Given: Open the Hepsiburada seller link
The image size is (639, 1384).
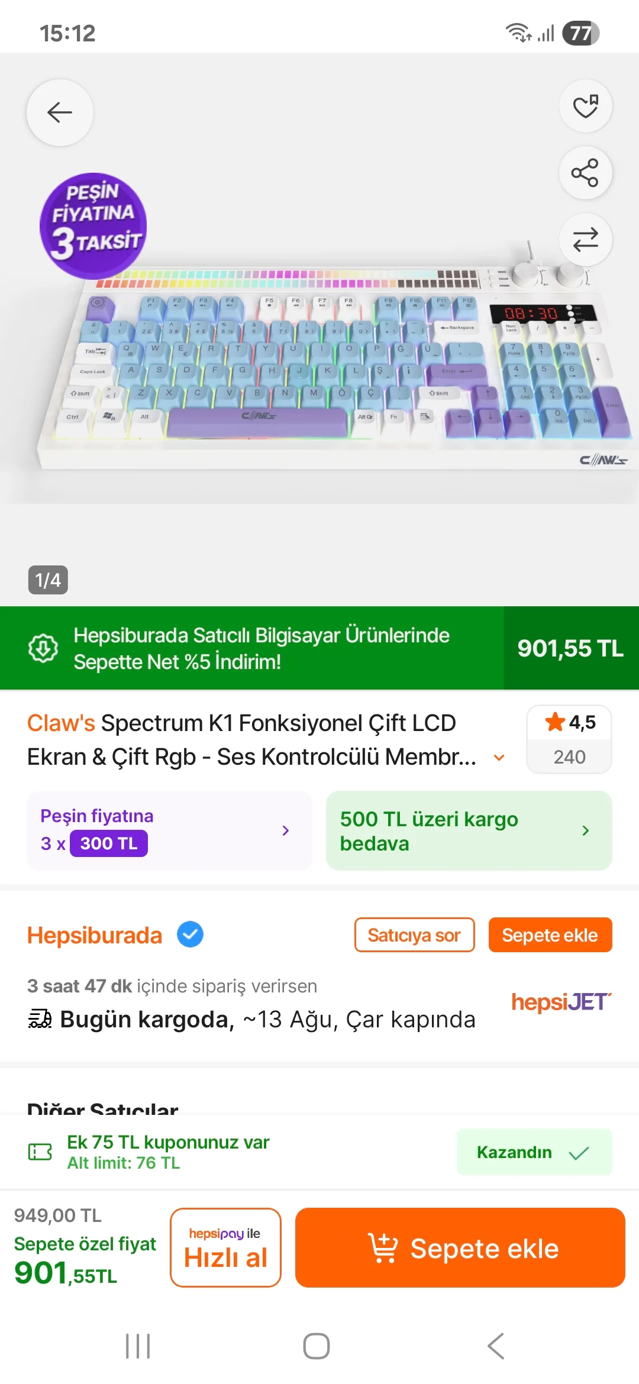Looking at the screenshot, I should click(x=95, y=935).
